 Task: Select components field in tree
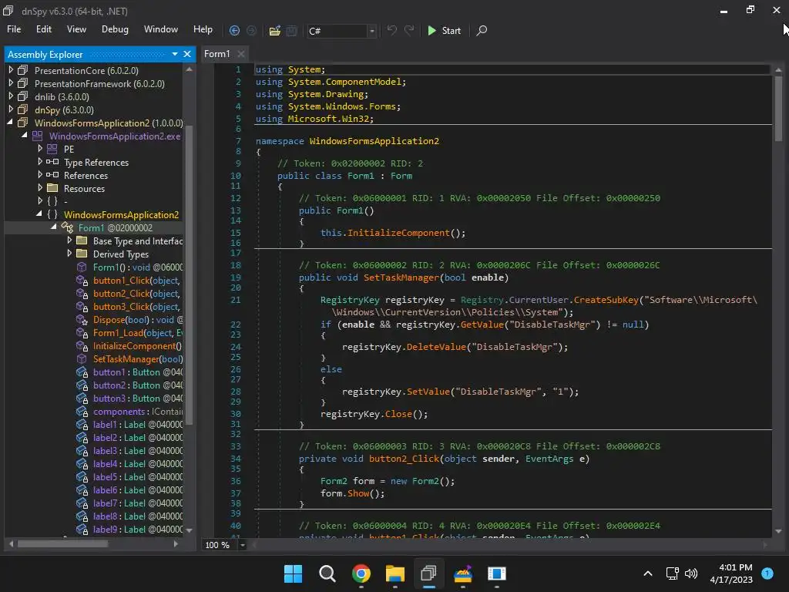click(x=138, y=411)
